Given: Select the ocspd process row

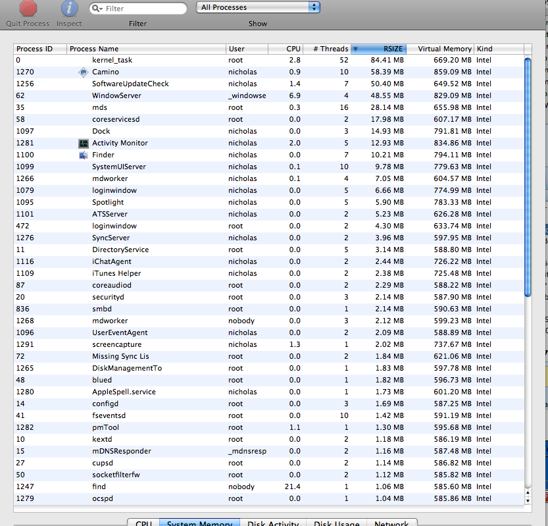Looking at the screenshot, I should pos(269,499).
